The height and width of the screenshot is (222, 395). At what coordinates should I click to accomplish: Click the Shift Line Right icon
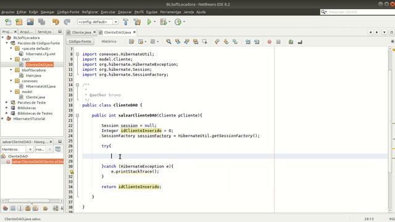(257, 42)
